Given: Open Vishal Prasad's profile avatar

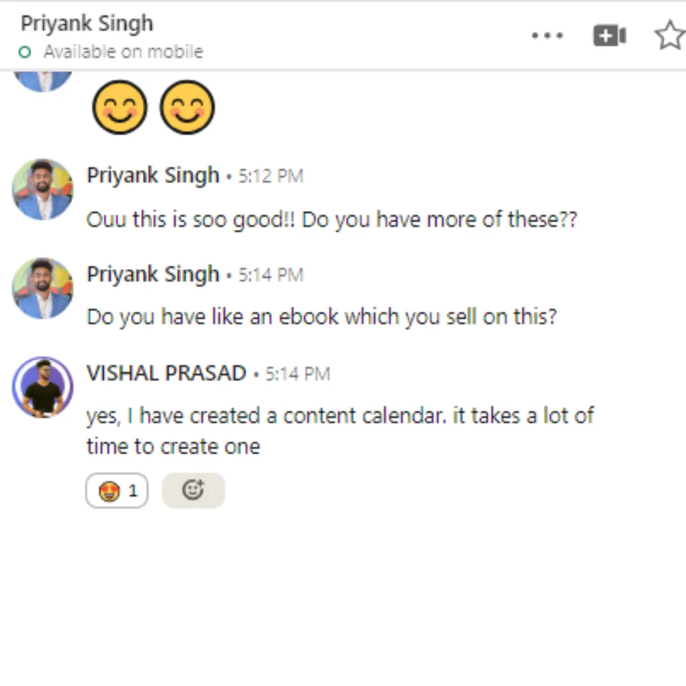Looking at the screenshot, I should (43, 387).
